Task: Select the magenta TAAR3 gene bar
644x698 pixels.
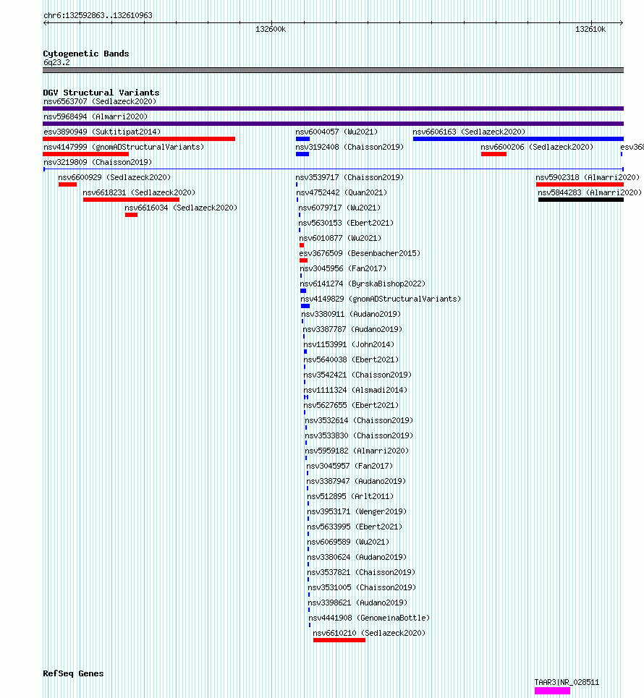Action: point(552,691)
